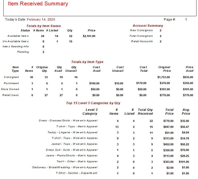
Task: Click the 'Original Qty' column header
Action: (42, 69)
